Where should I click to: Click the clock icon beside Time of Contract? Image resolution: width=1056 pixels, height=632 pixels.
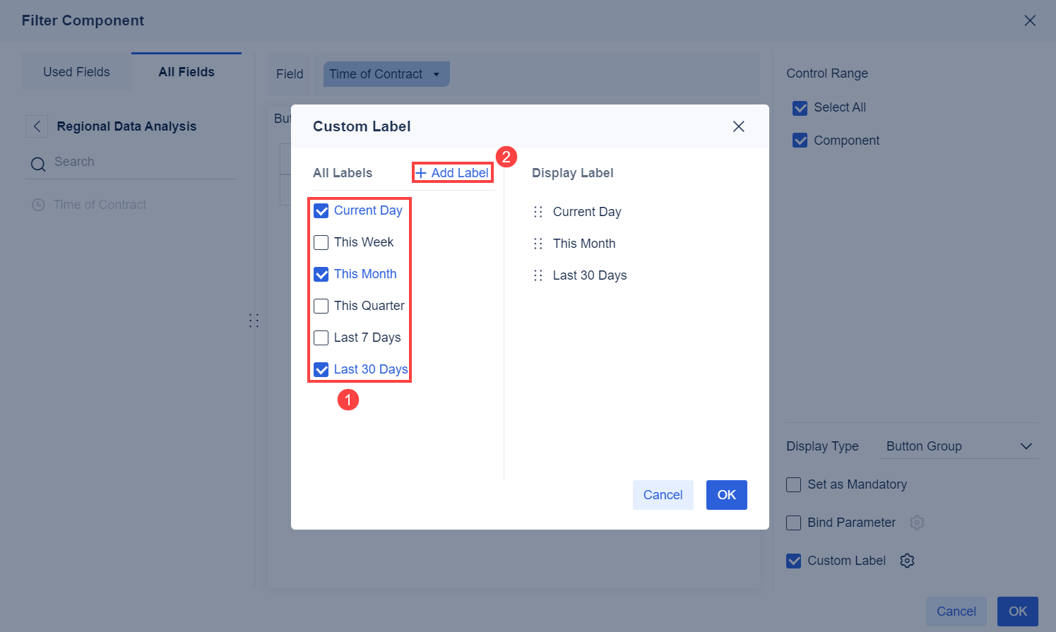click(x=37, y=204)
